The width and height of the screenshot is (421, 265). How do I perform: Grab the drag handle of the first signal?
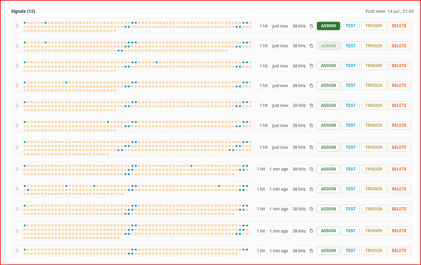pyautogui.click(x=17, y=26)
